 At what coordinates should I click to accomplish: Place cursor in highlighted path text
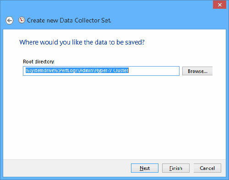click(x=77, y=70)
